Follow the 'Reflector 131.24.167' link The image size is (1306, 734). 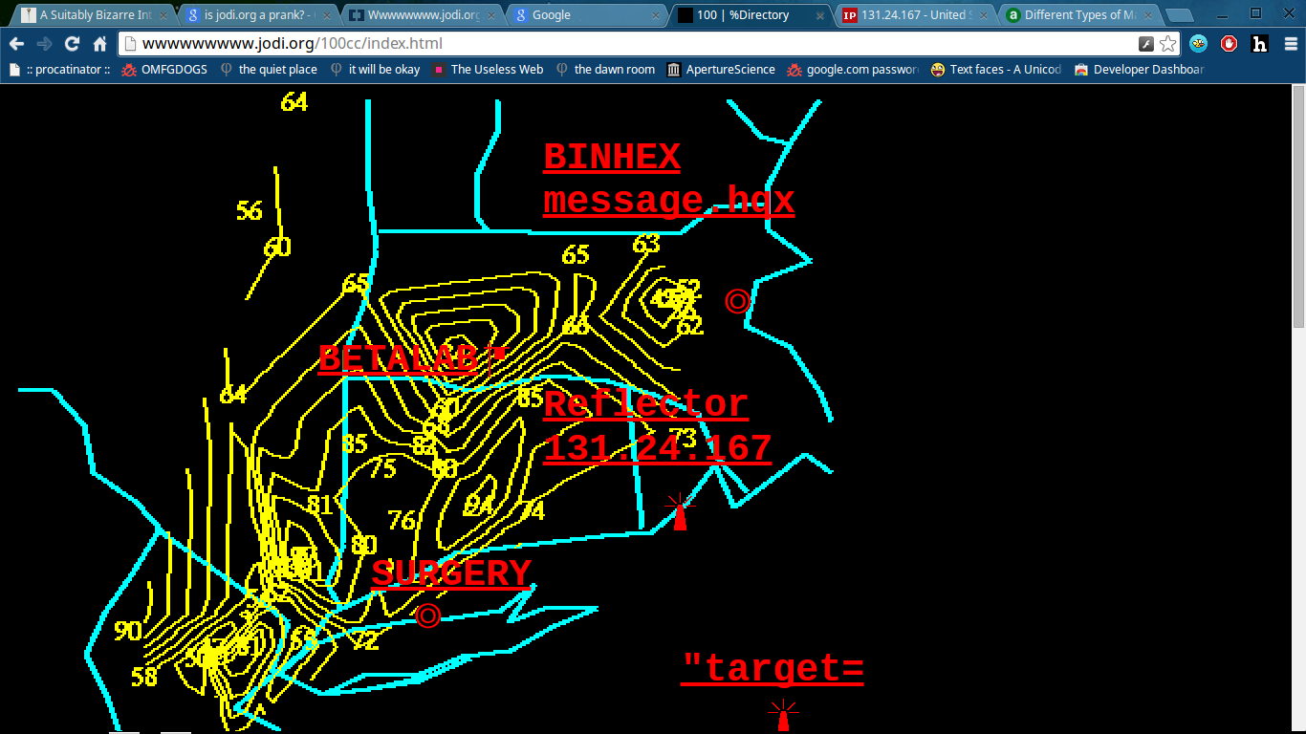pos(656,426)
